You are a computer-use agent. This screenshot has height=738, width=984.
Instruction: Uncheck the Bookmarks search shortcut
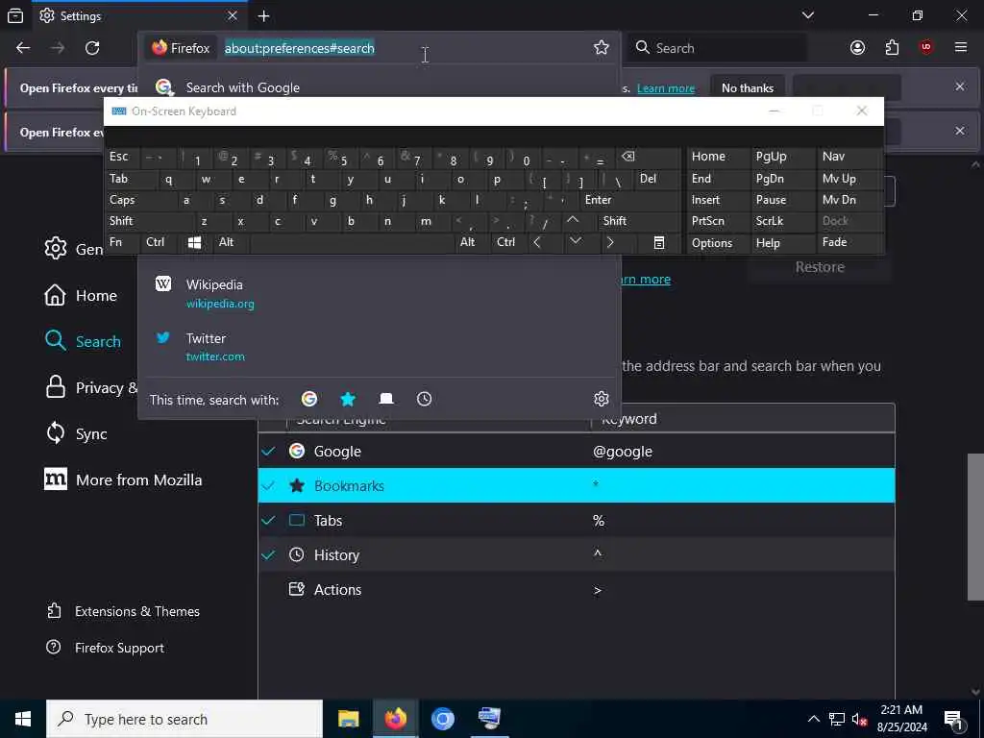269,485
